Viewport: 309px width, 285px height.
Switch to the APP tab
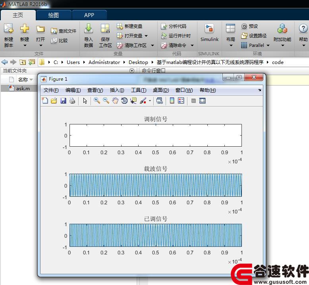(89, 15)
